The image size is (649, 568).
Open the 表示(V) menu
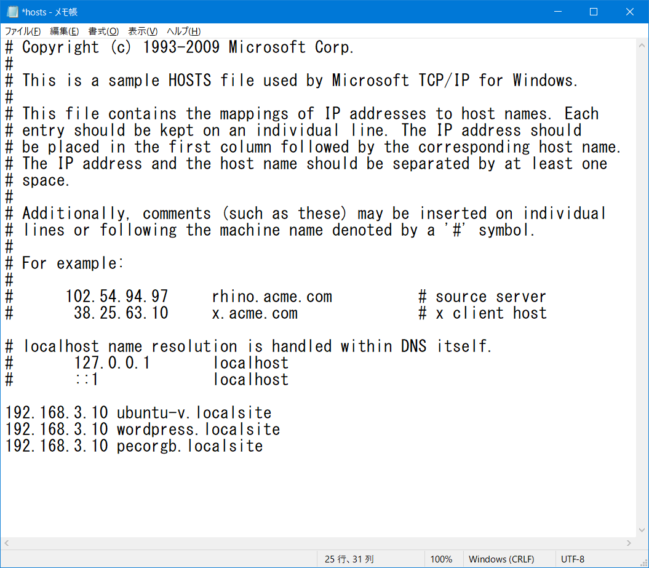(143, 31)
